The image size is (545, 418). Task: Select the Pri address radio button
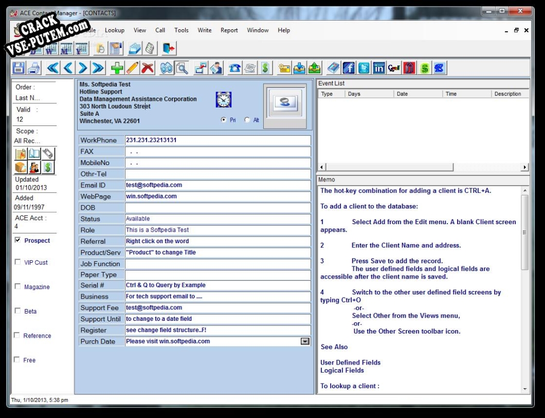[224, 120]
